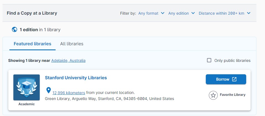Click the Favorite Library label

click(x=233, y=95)
